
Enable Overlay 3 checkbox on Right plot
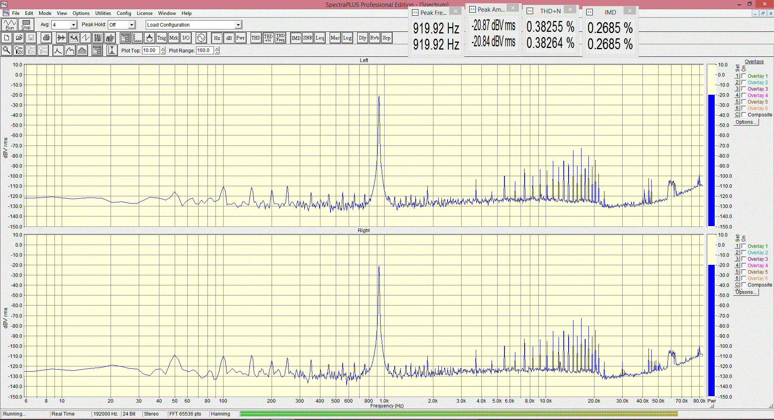point(744,259)
